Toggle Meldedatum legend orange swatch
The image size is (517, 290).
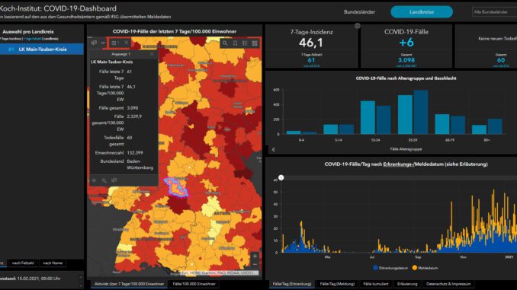tap(415, 268)
